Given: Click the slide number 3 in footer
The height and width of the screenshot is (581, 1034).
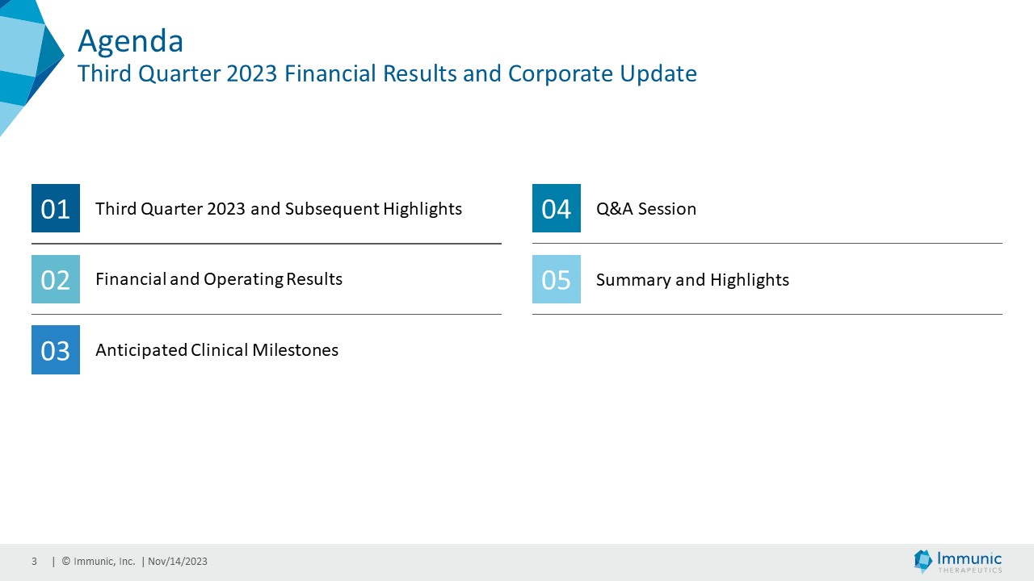Looking at the screenshot, I should pyautogui.click(x=35, y=562).
